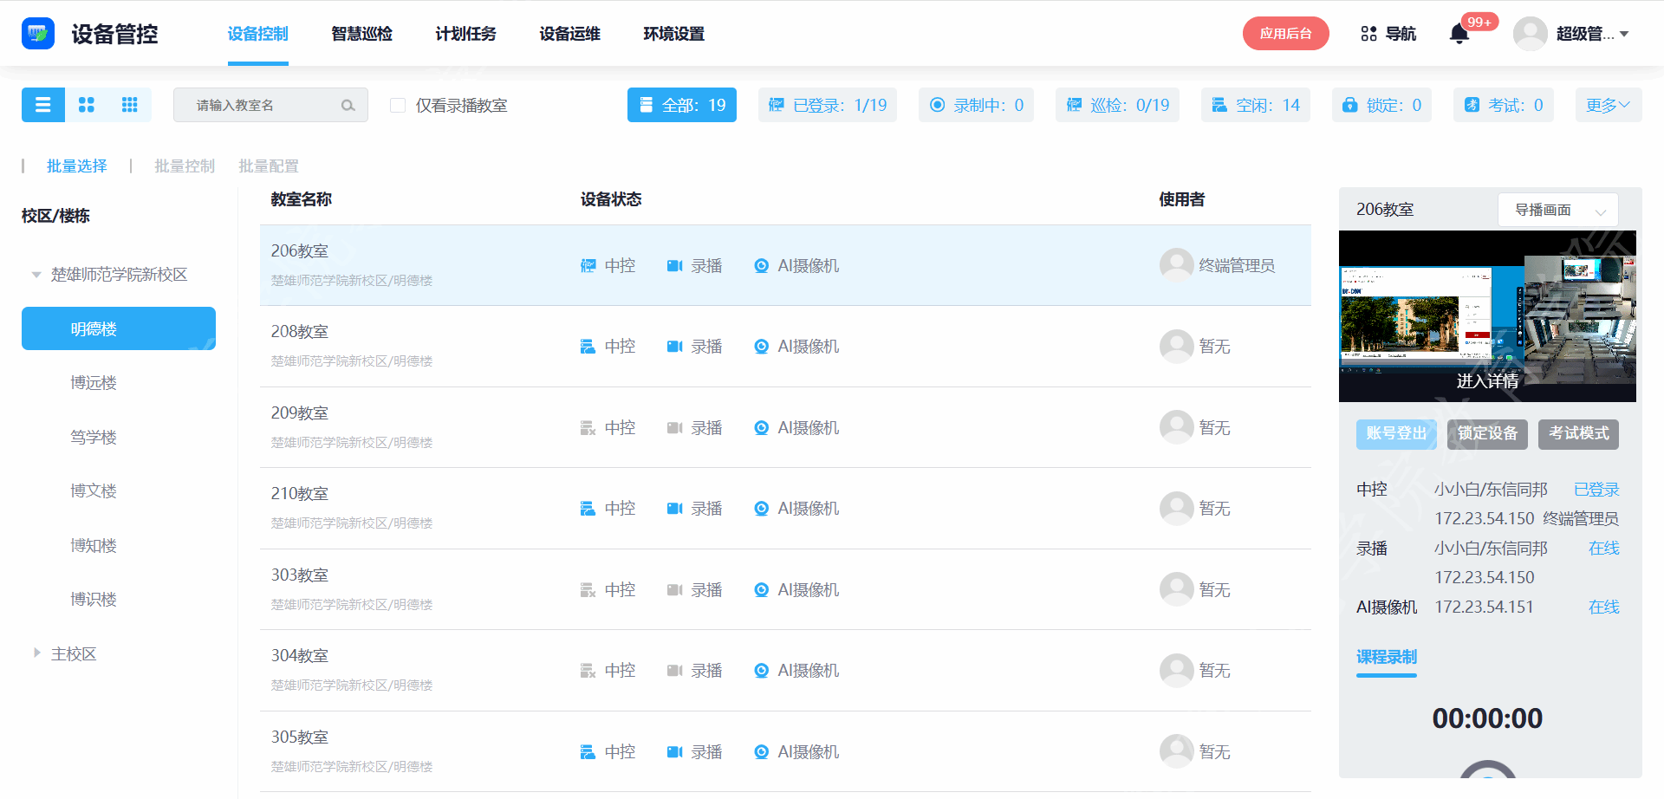Viewport: 1664px width, 799px height.
Task: Open the 导播画面 dropdown
Action: (x=1557, y=210)
